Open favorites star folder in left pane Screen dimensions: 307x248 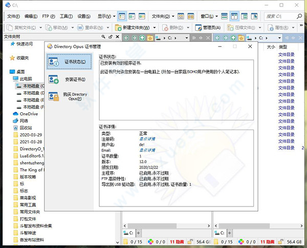pyautogui.click(x=150, y=38)
